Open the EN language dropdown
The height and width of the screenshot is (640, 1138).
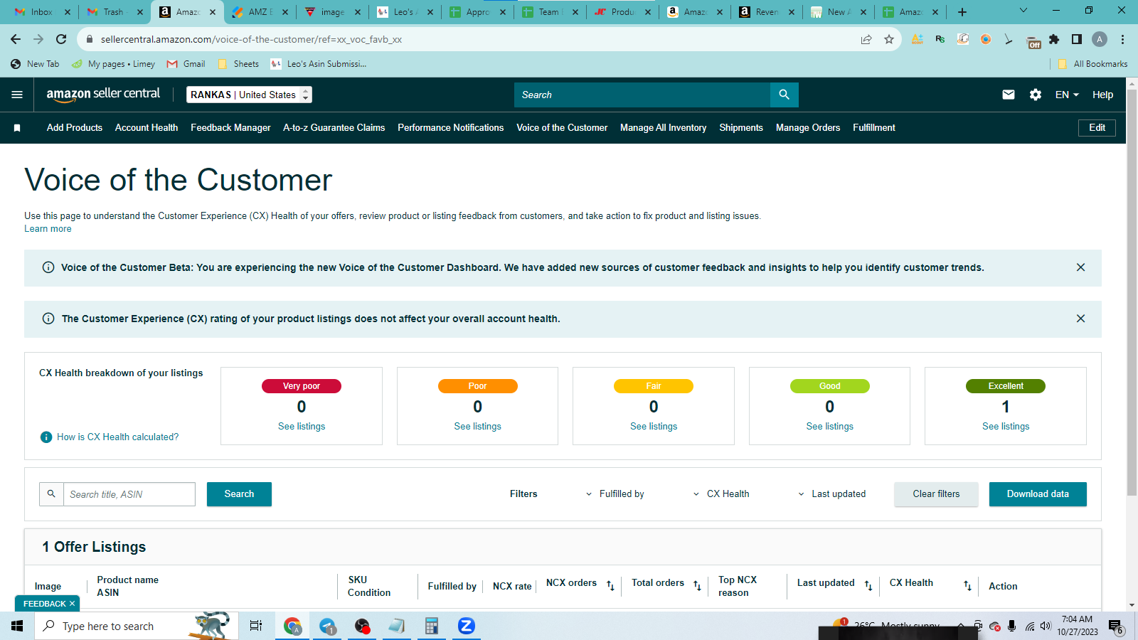coord(1067,95)
